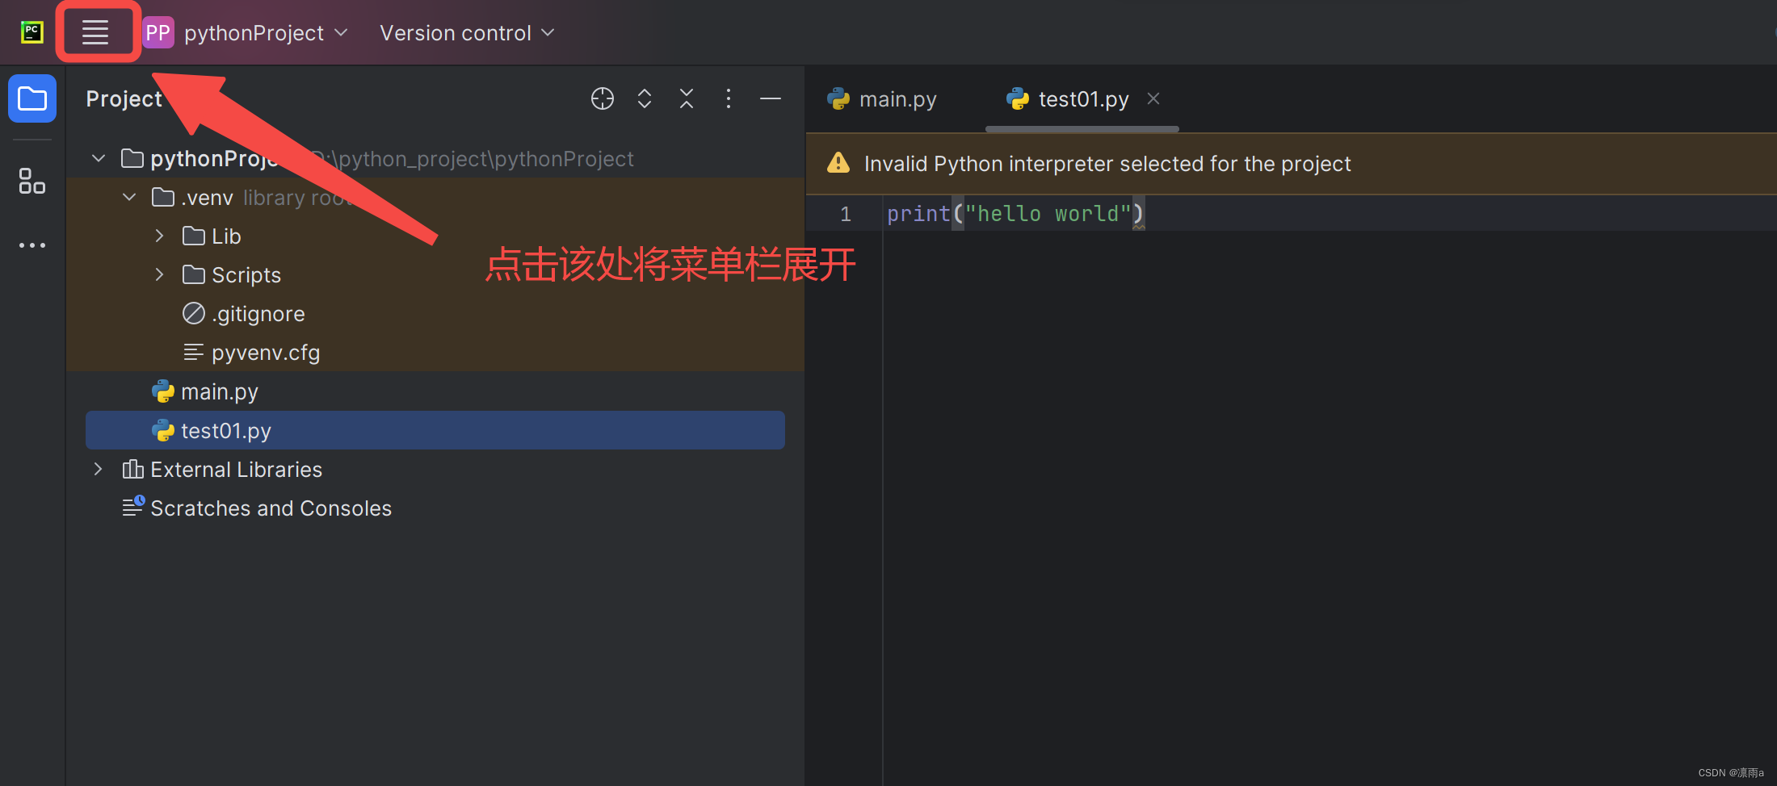
Task: Select External Libraries item
Action: point(435,469)
